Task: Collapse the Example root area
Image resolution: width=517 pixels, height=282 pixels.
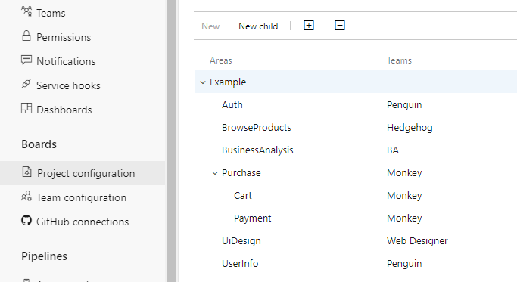Action: coord(203,82)
